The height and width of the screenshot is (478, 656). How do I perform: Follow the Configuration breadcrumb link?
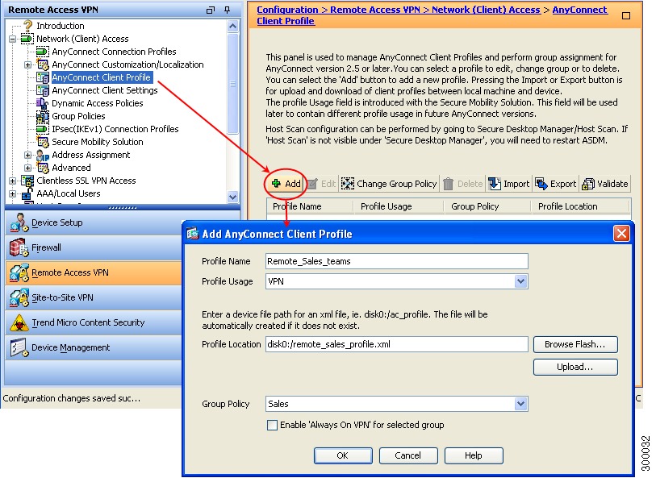[x=287, y=10]
